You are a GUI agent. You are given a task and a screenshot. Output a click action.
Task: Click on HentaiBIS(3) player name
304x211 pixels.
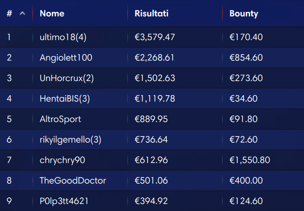65,99
